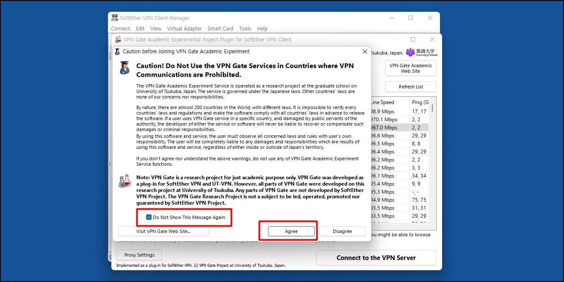Select the 94.9 Mbps server row

400,200
